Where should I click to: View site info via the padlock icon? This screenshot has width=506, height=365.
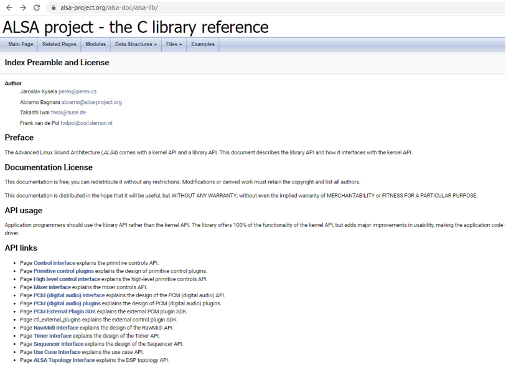point(54,7)
